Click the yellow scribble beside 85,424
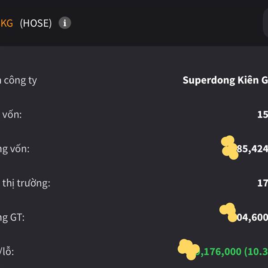Image resolution: width=268 pixels, height=268 pixels. (230, 148)
